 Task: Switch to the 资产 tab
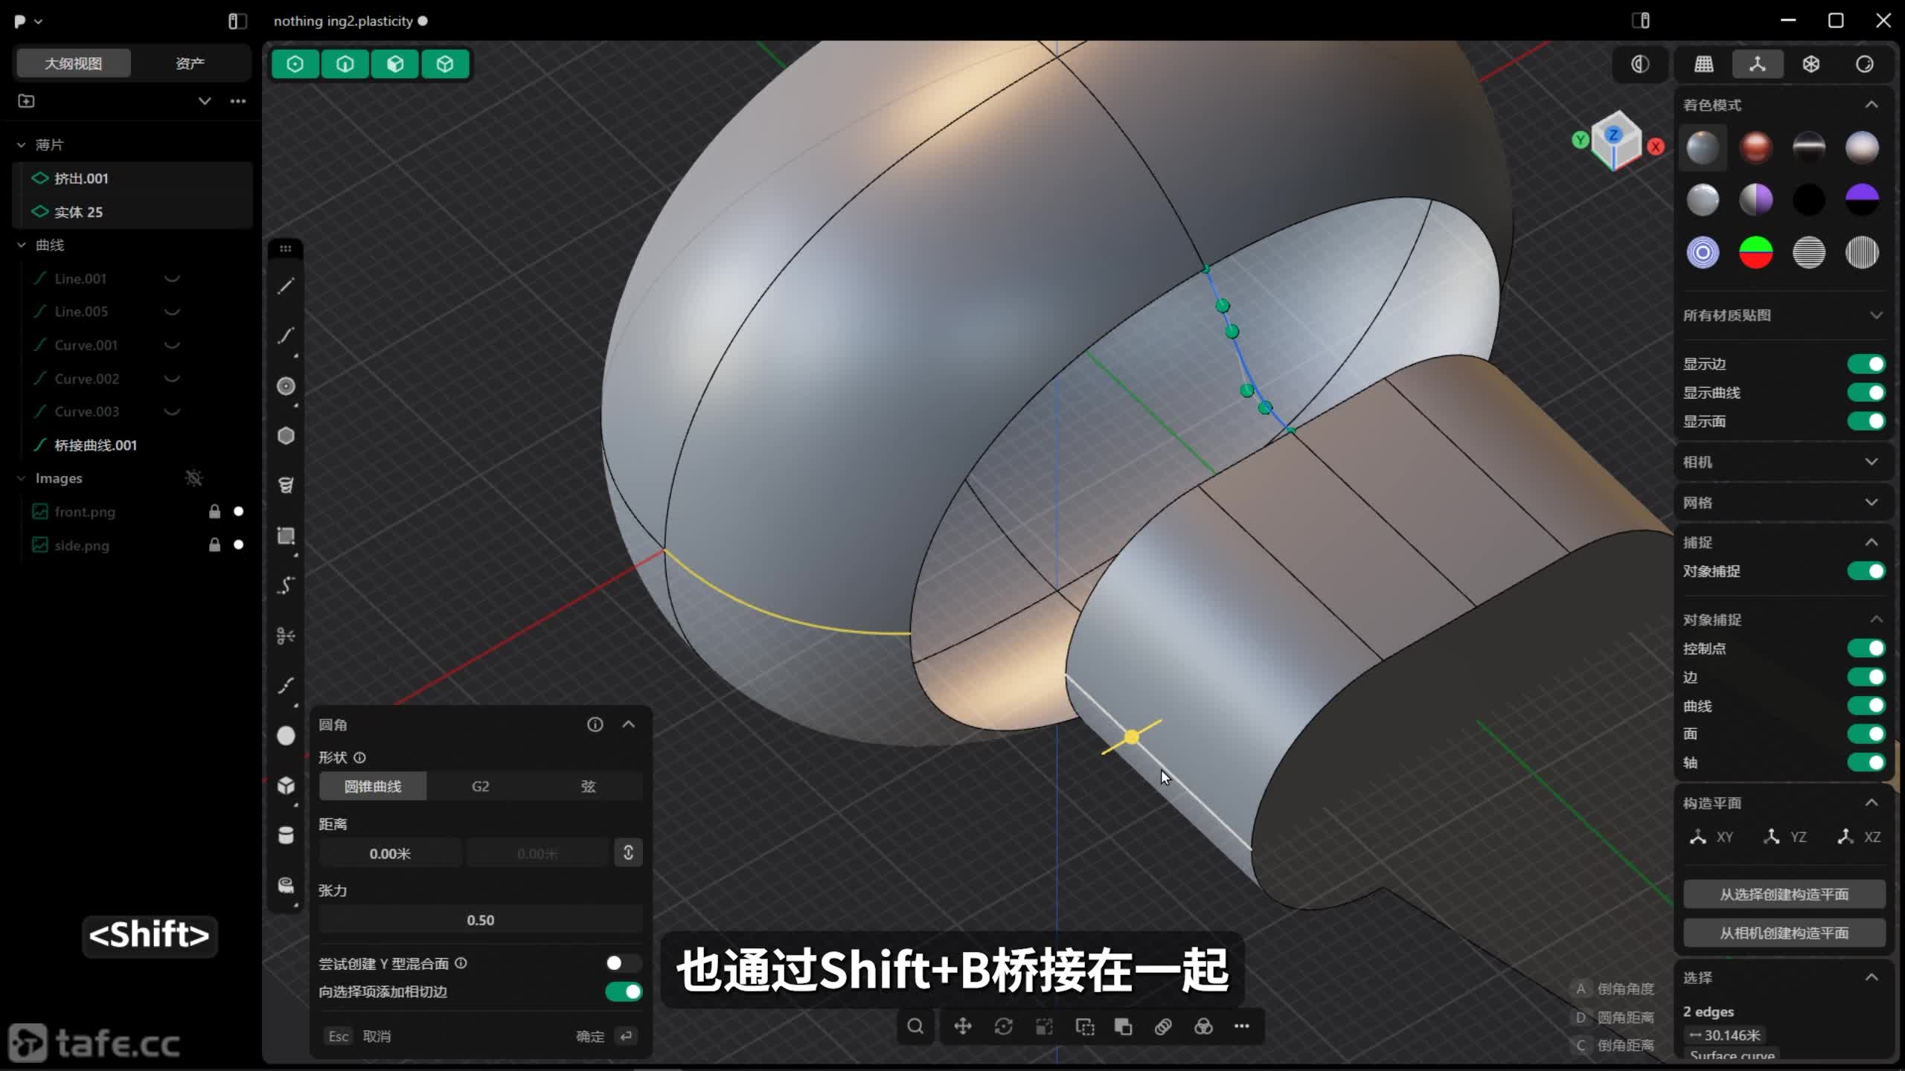190,63
